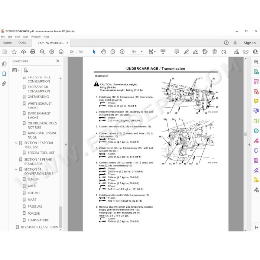Open SECTION 13 PEPAIR STANDARDS bookmark
Screen dimensions: 260x260
point(38,162)
